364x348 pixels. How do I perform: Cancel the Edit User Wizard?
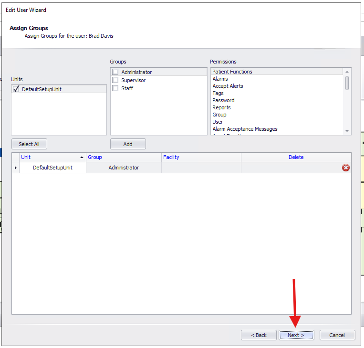[x=337, y=335]
